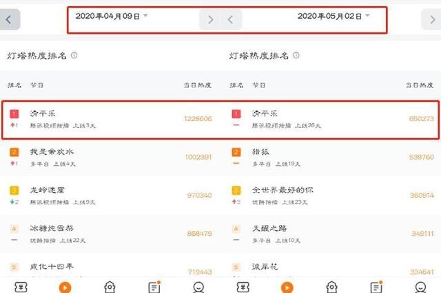441x293 pixels.
Task: Open the date dropdown showing 2020年04月09日
Action: (x=112, y=16)
